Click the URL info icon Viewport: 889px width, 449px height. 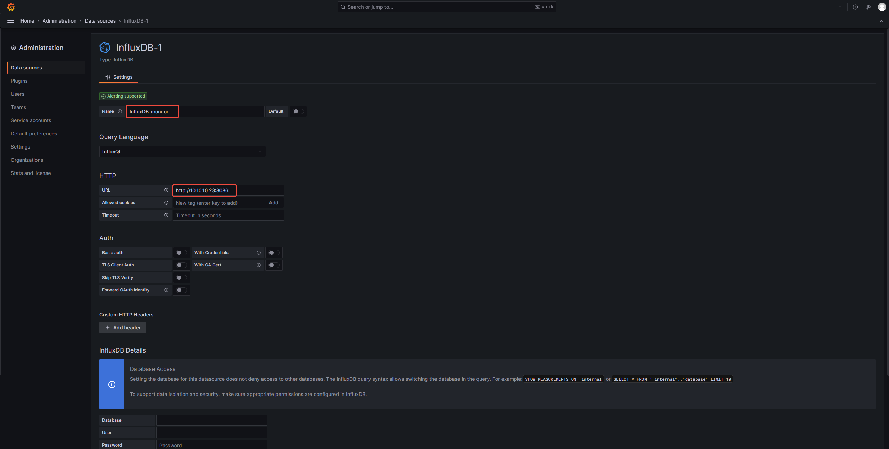point(166,190)
